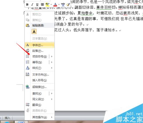Click the text 叶嫩花初 in document
The height and width of the screenshot is (123, 143).
pos(104,13)
